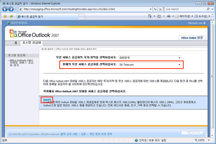Viewport: 216px width, 144px height.
Task: Click the address bar URL field
Action: point(85,9)
